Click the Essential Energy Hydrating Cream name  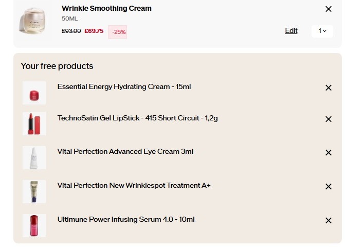tap(124, 86)
